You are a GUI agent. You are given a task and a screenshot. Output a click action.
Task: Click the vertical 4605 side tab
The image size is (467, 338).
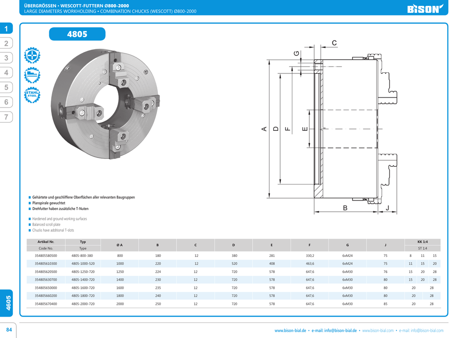point(8,302)
